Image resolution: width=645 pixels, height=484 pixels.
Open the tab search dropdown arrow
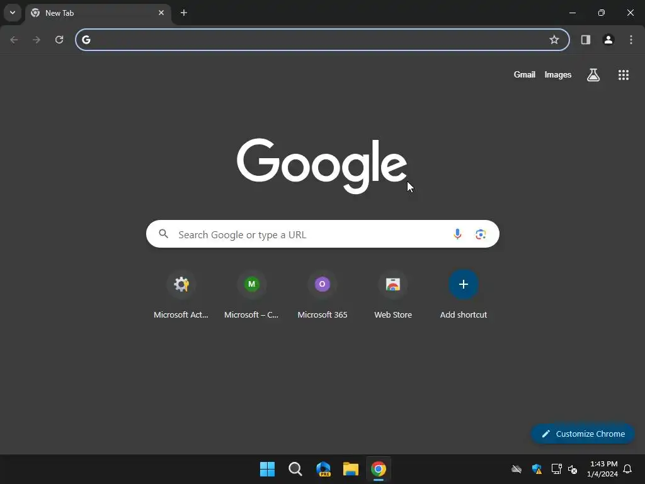pos(13,13)
